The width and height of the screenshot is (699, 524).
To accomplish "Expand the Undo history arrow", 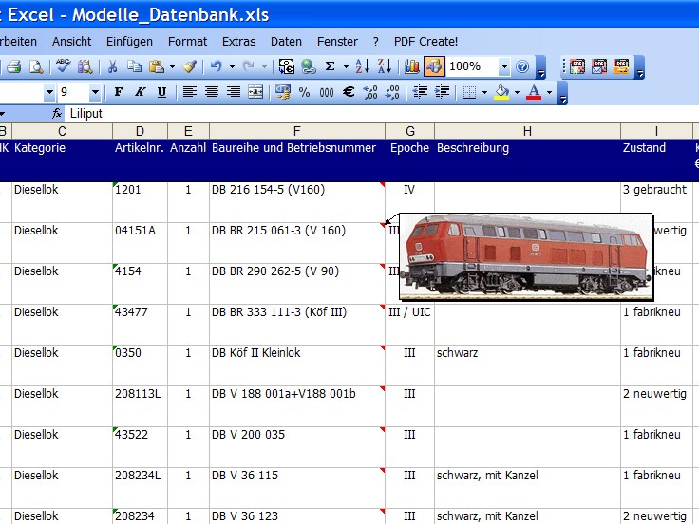I will tap(233, 66).
